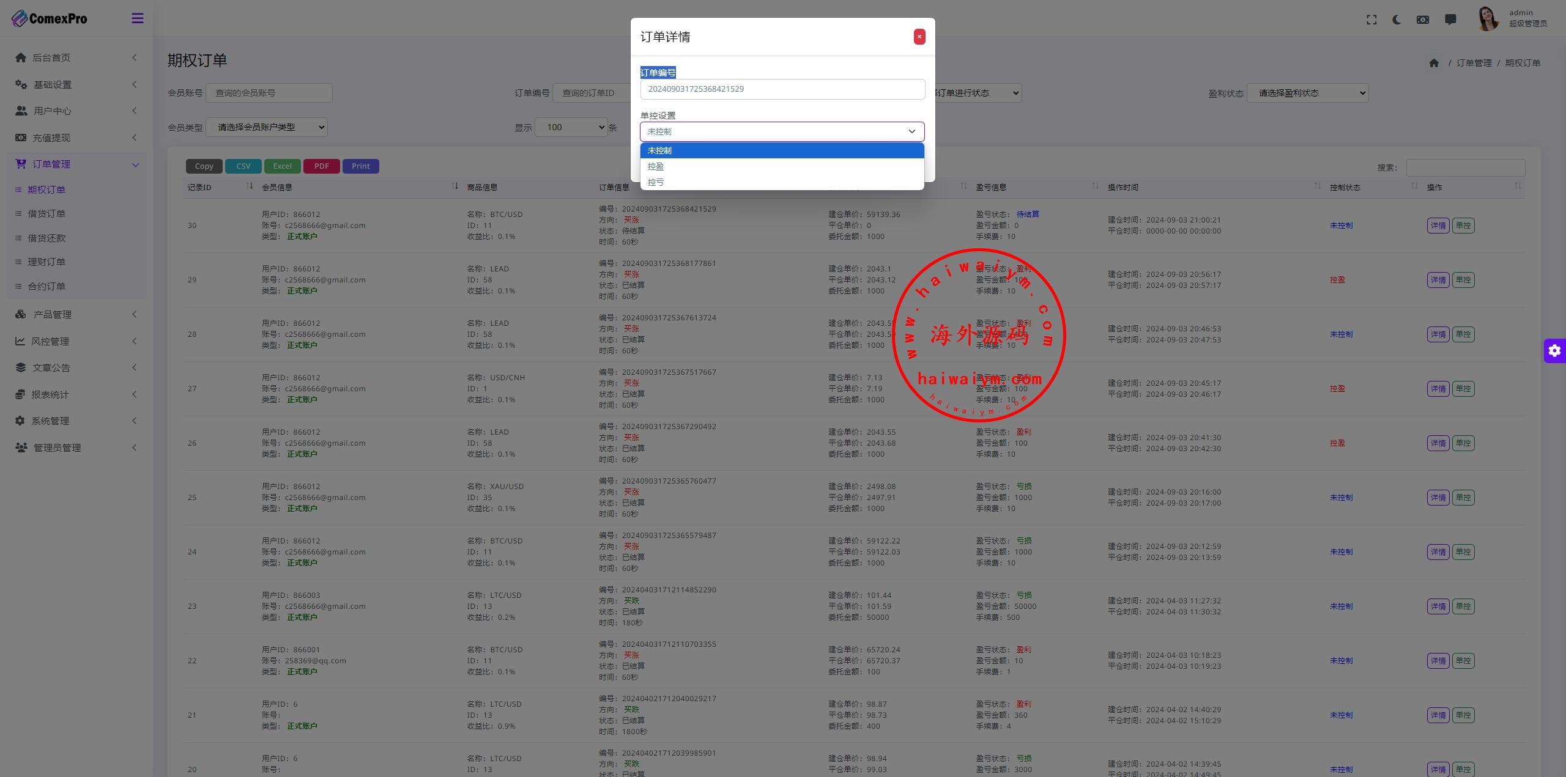Click the 用户中心 sidebar item
Image resolution: width=1566 pixels, height=777 pixels.
[x=53, y=111]
